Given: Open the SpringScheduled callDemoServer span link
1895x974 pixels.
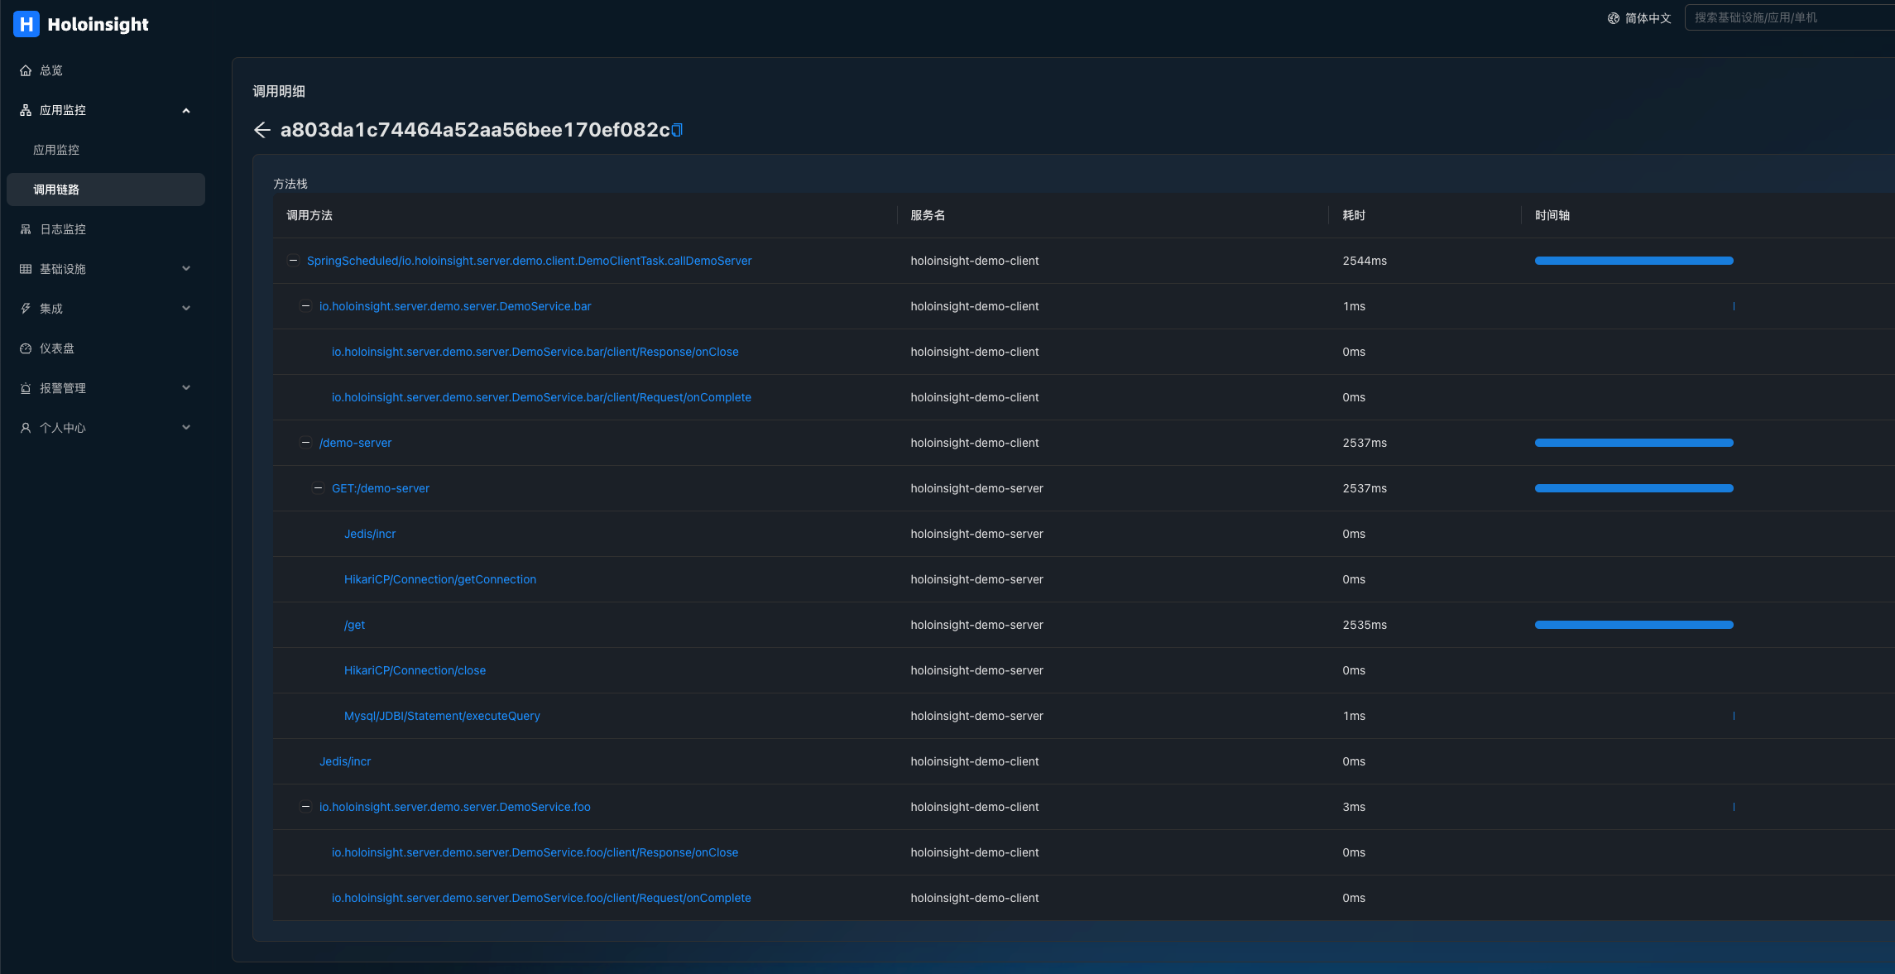Looking at the screenshot, I should coord(530,261).
